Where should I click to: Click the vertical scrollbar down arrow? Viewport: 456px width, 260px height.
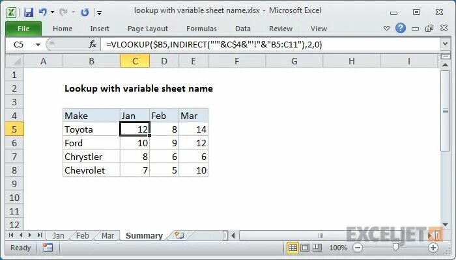(445, 224)
